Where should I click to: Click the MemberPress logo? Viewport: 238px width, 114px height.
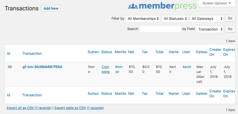[x=162, y=6]
